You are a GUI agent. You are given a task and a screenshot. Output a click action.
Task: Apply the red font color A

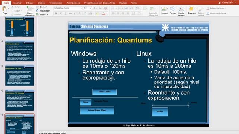pyautogui.click(x=104, y=13)
